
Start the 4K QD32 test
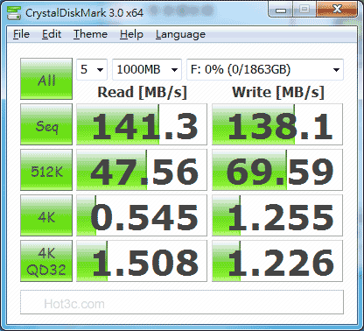46,261
